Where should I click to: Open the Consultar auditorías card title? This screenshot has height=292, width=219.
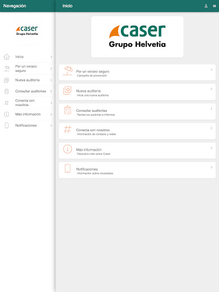[x=92, y=111]
